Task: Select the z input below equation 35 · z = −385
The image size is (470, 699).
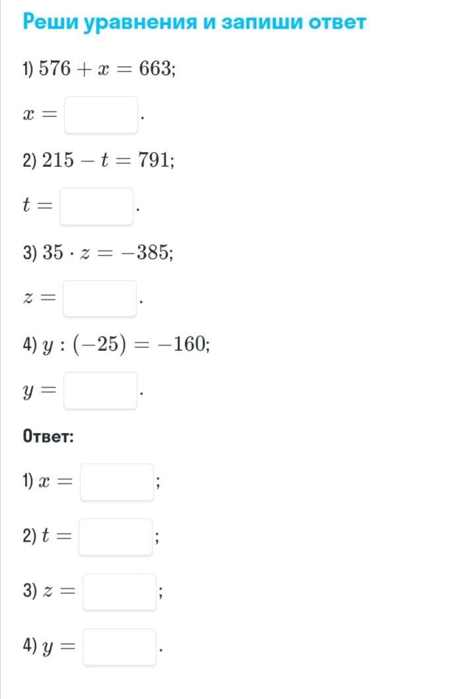Action: [x=100, y=299]
